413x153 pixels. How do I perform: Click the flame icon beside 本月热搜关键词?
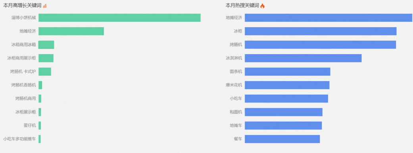pyautogui.click(x=262, y=6)
